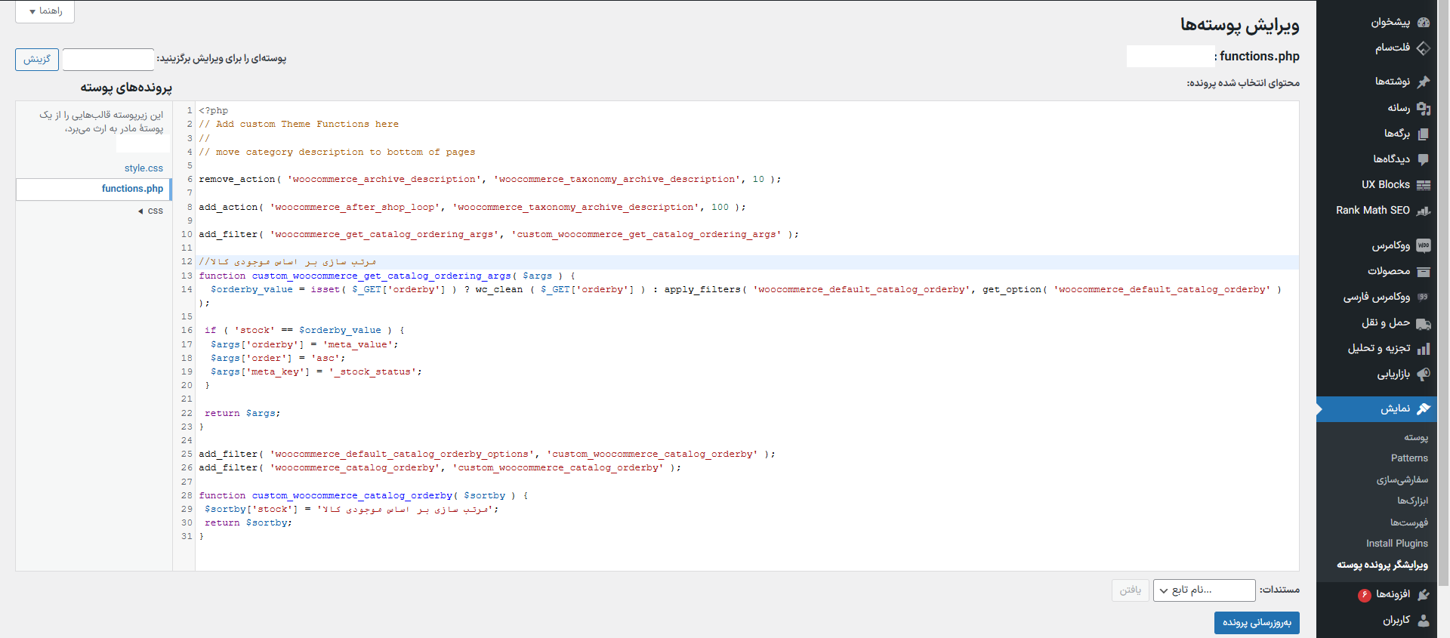Expand the راهنما help tab
Screen dimensions: 1450x638
pos(45,11)
